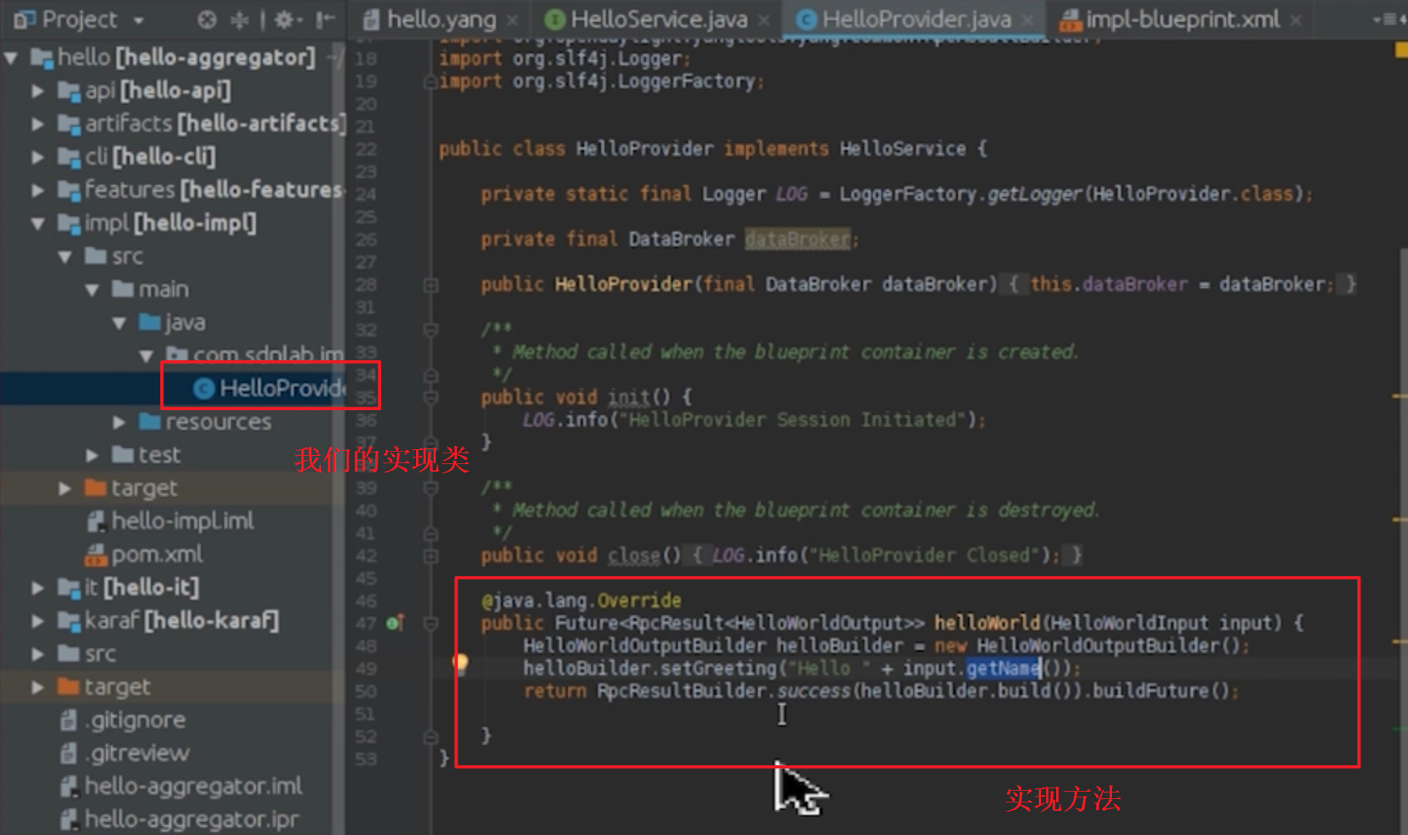The height and width of the screenshot is (835, 1408).
Task: Collapse the impl [hello-impl] module node
Action: pyautogui.click(x=36, y=222)
